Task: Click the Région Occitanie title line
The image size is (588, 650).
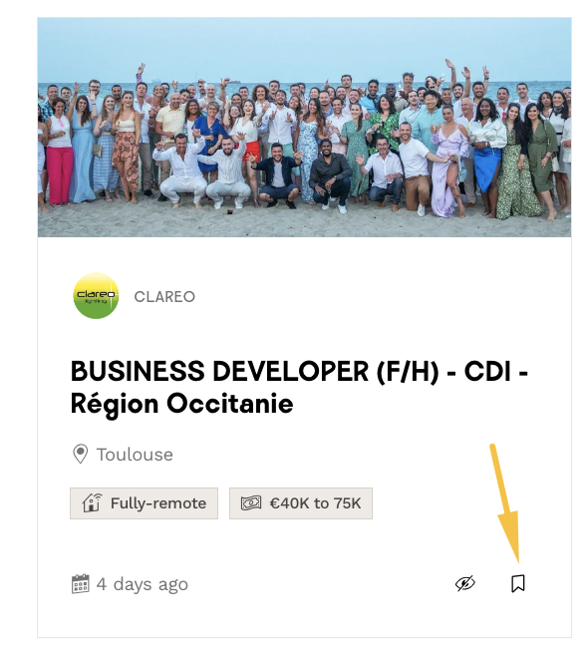Action: click(182, 404)
